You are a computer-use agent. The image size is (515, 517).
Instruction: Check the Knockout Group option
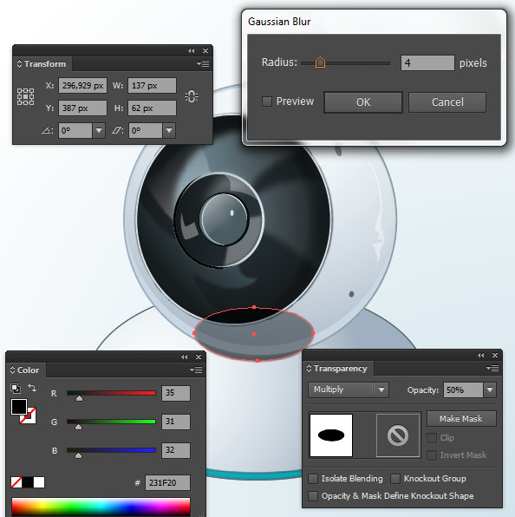coord(395,479)
